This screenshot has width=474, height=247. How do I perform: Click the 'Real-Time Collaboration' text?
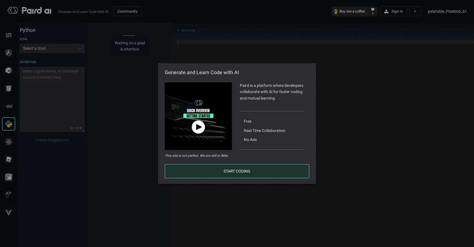point(265,131)
